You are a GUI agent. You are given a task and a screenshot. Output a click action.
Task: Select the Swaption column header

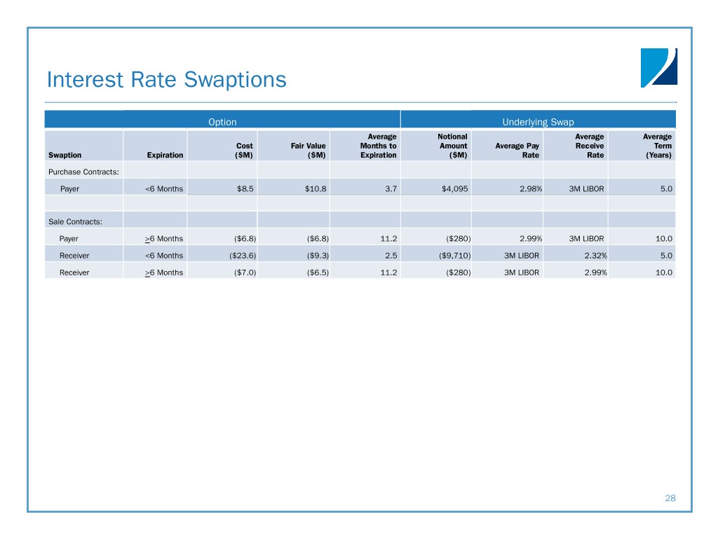point(65,156)
